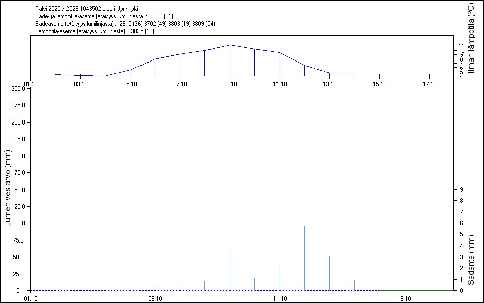
Task: Click the 15.10 date on temperature chart axis
Action: 379,84
